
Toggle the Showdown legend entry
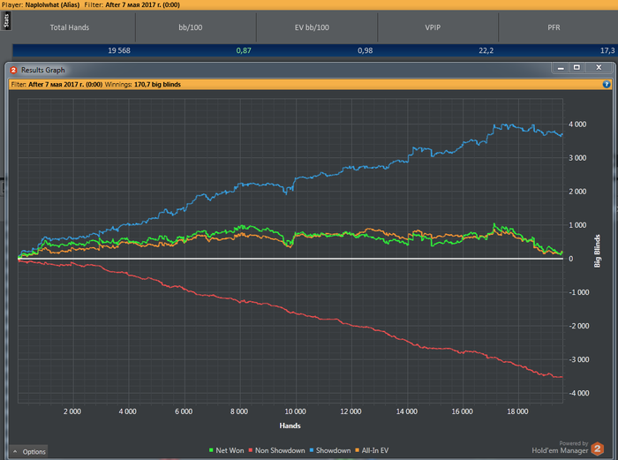pyautogui.click(x=330, y=450)
